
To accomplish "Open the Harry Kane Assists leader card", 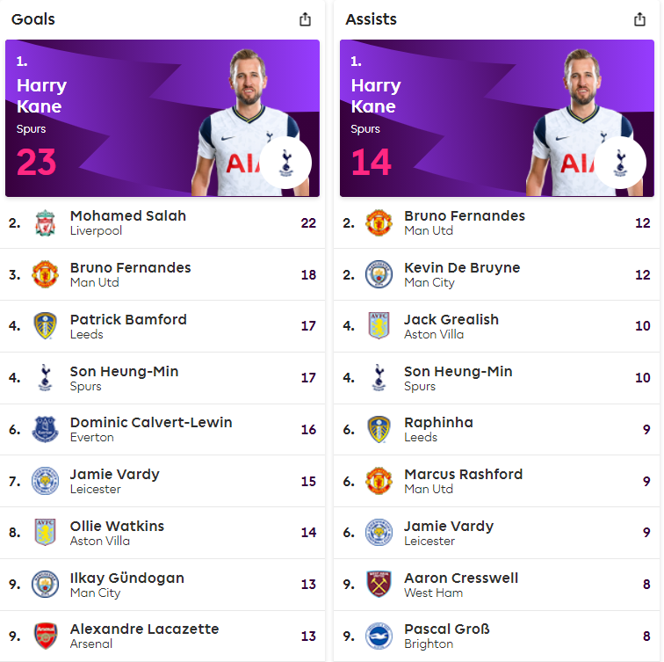I will (497, 118).
